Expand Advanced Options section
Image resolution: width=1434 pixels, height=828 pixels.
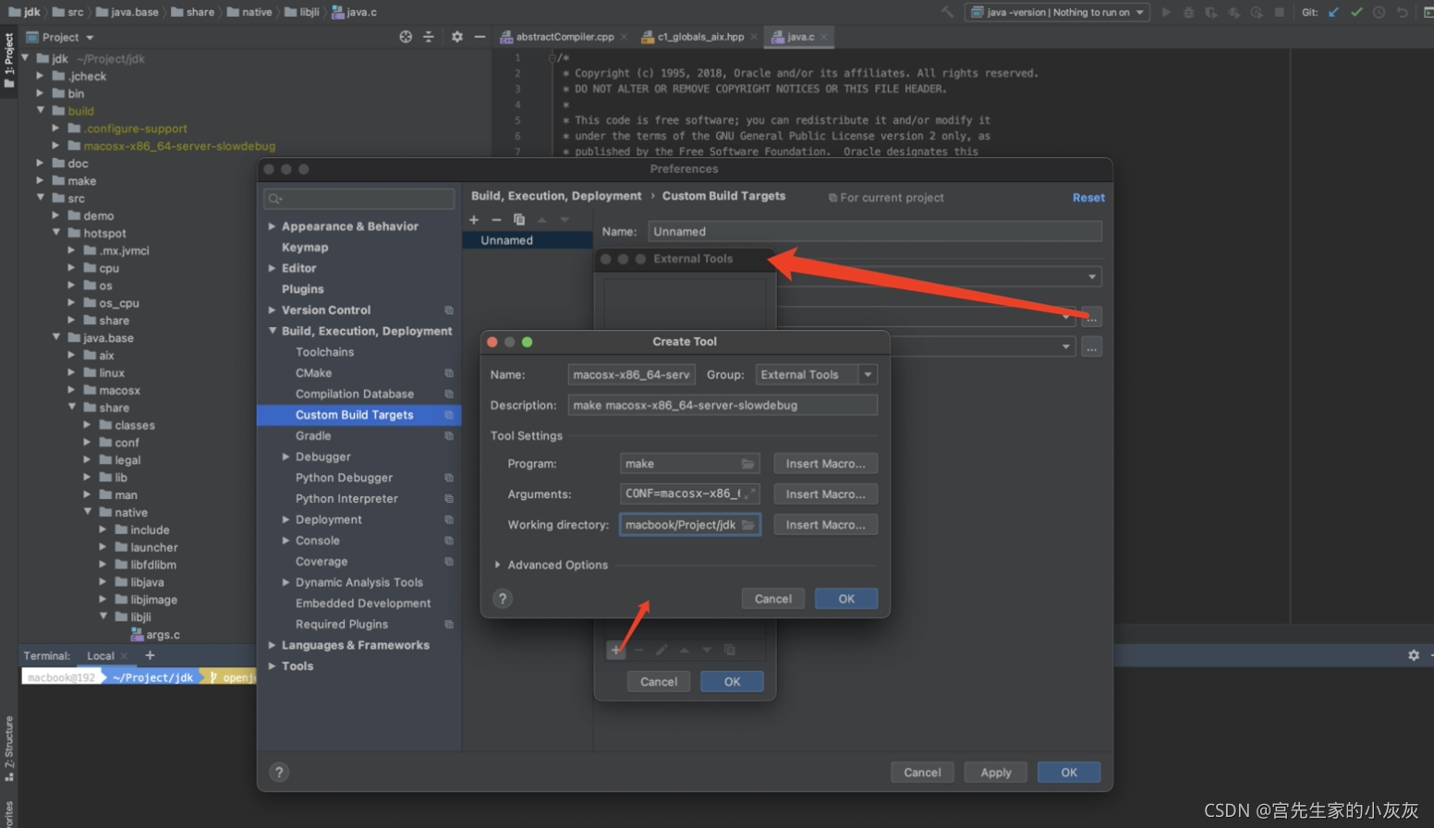point(497,565)
